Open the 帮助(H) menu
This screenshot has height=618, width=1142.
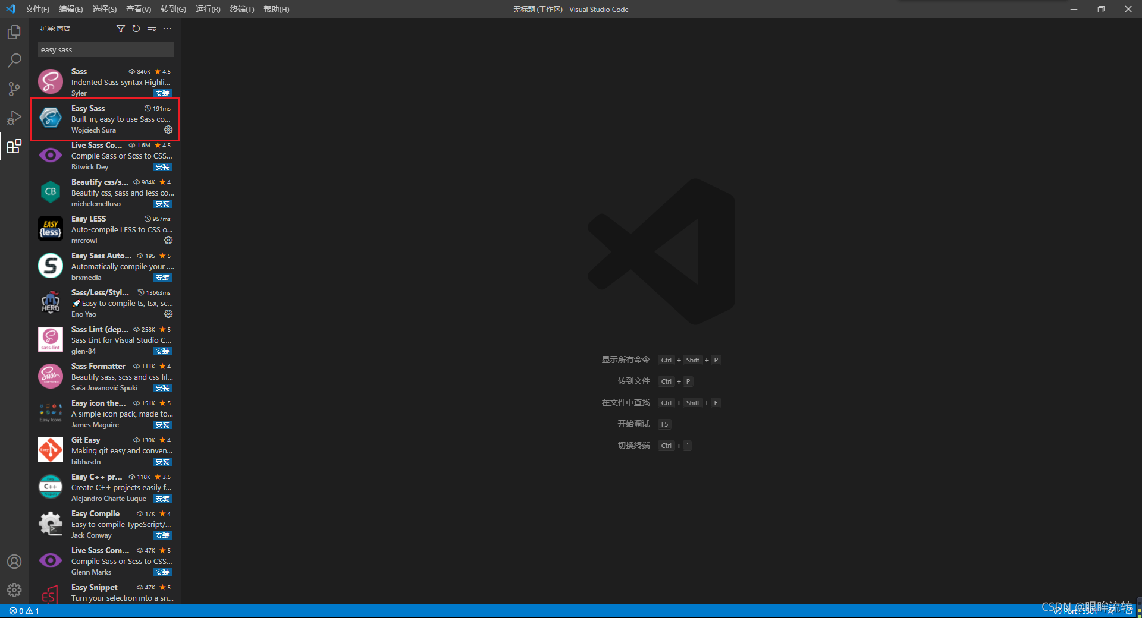tap(277, 9)
